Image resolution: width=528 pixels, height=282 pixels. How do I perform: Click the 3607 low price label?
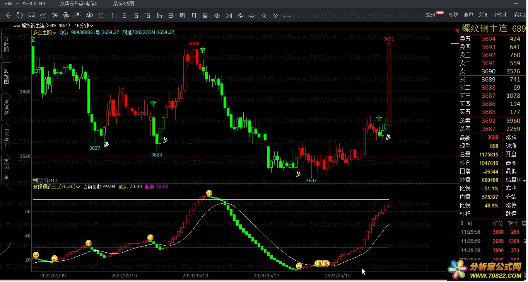click(x=311, y=180)
